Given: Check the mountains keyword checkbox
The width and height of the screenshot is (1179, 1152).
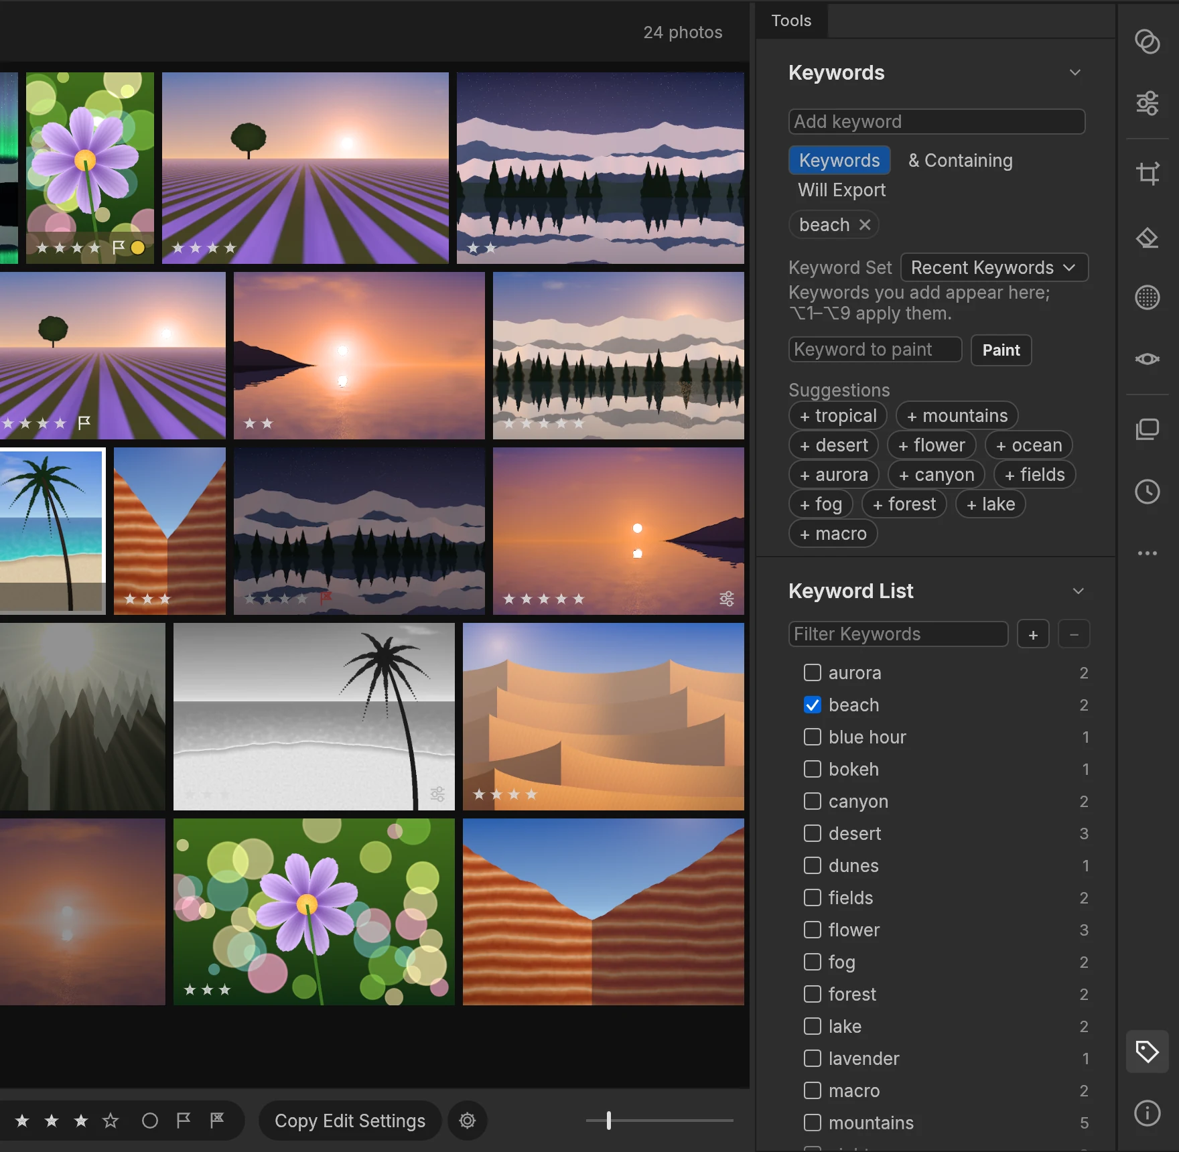Looking at the screenshot, I should click(812, 1123).
